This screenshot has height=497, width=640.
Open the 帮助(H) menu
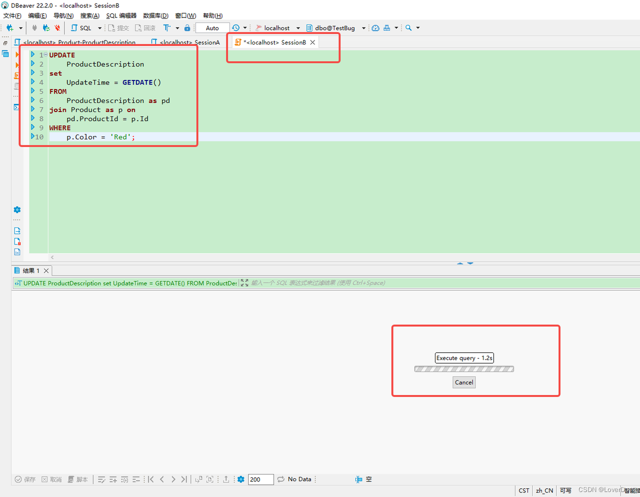pyautogui.click(x=212, y=15)
